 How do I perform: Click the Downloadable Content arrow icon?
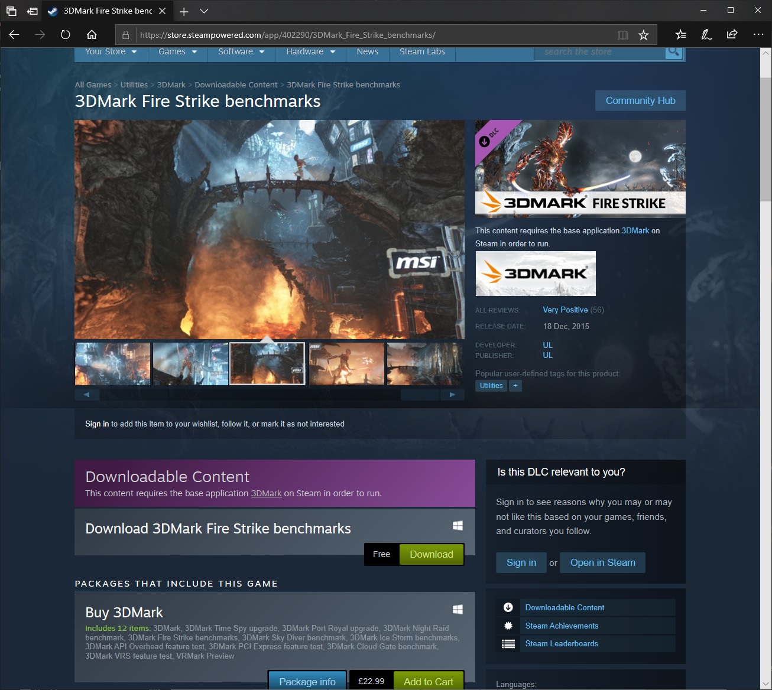click(508, 607)
